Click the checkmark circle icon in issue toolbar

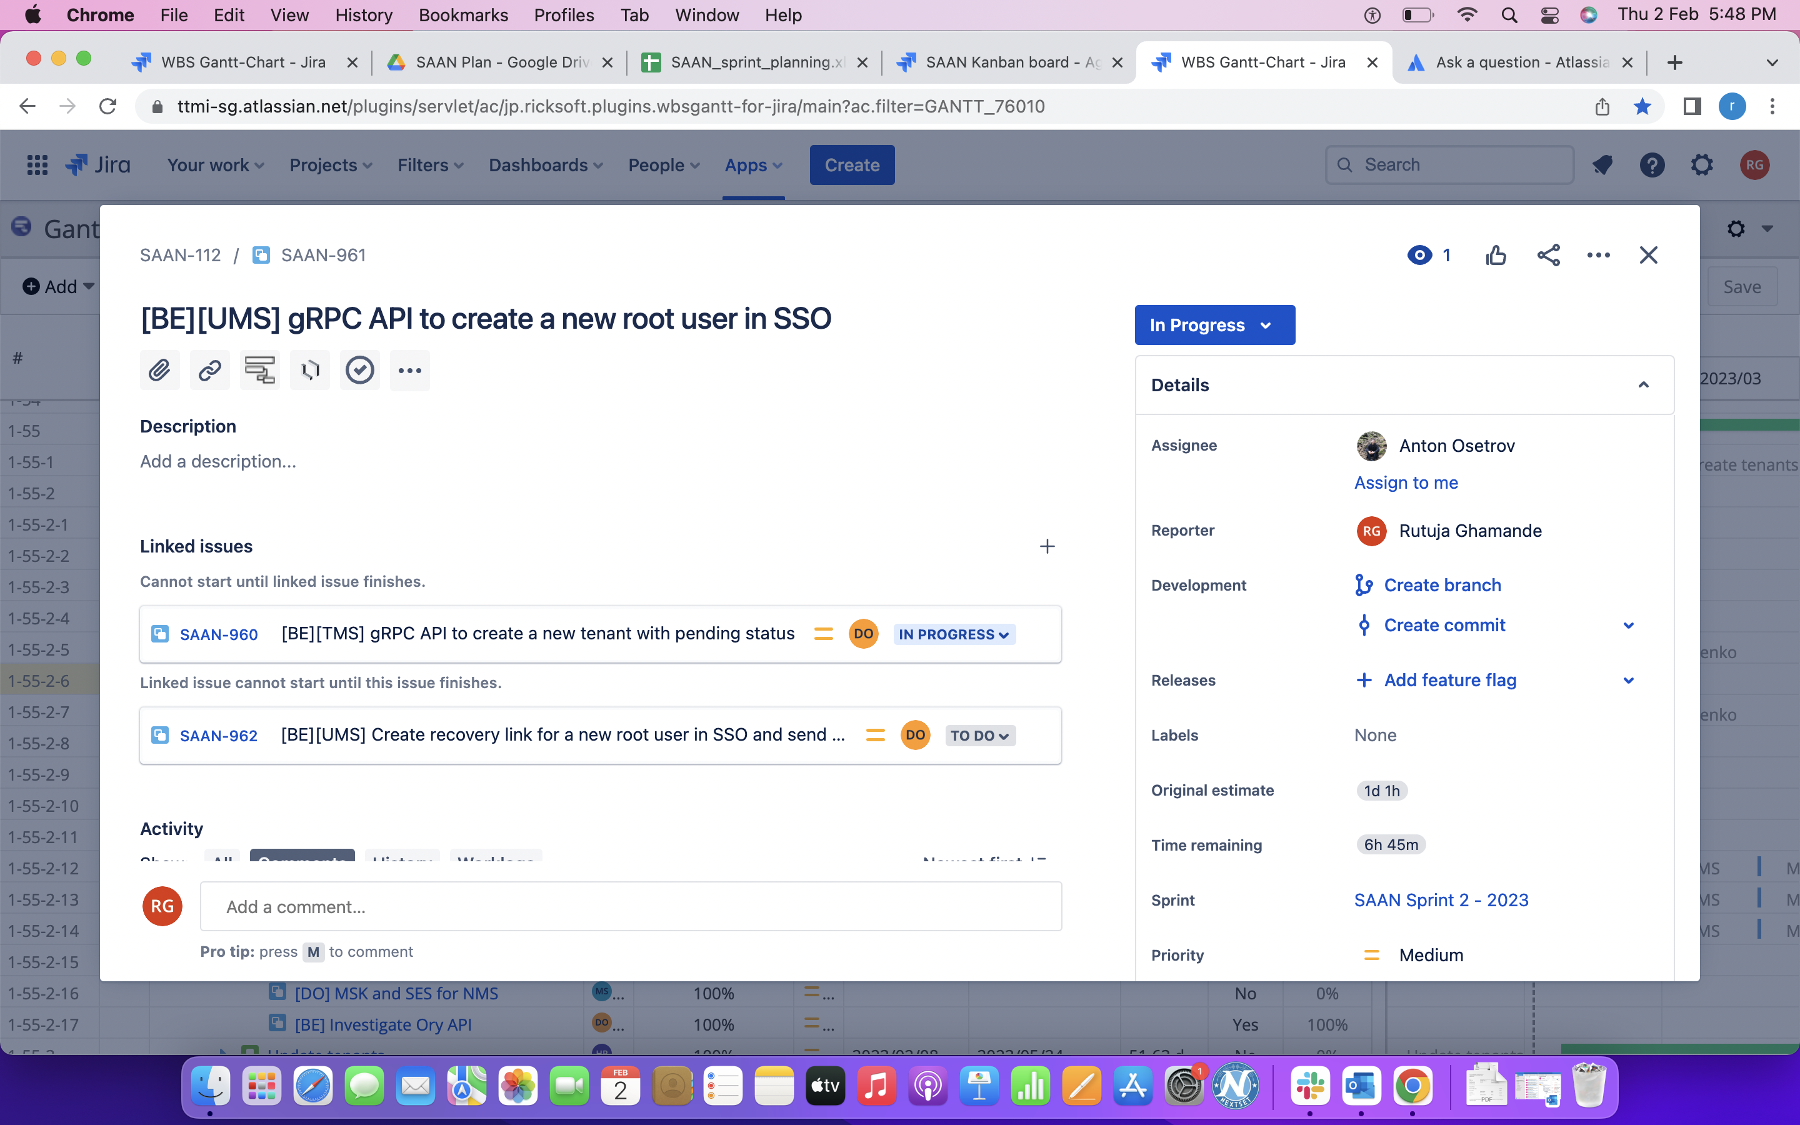point(360,370)
